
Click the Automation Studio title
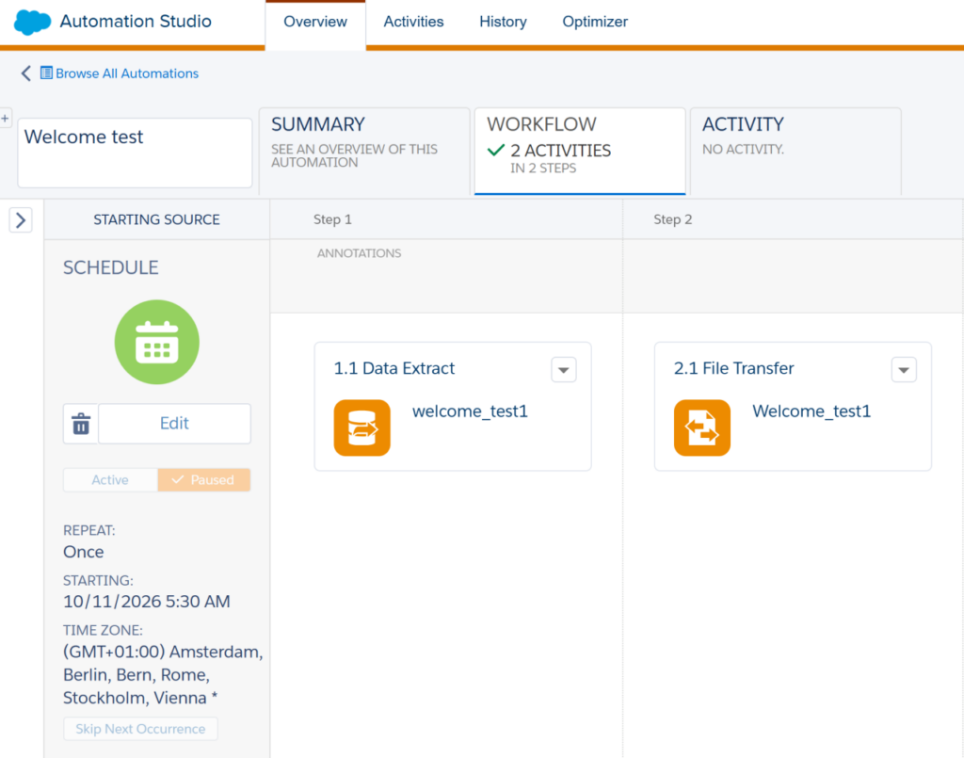click(x=136, y=22)
